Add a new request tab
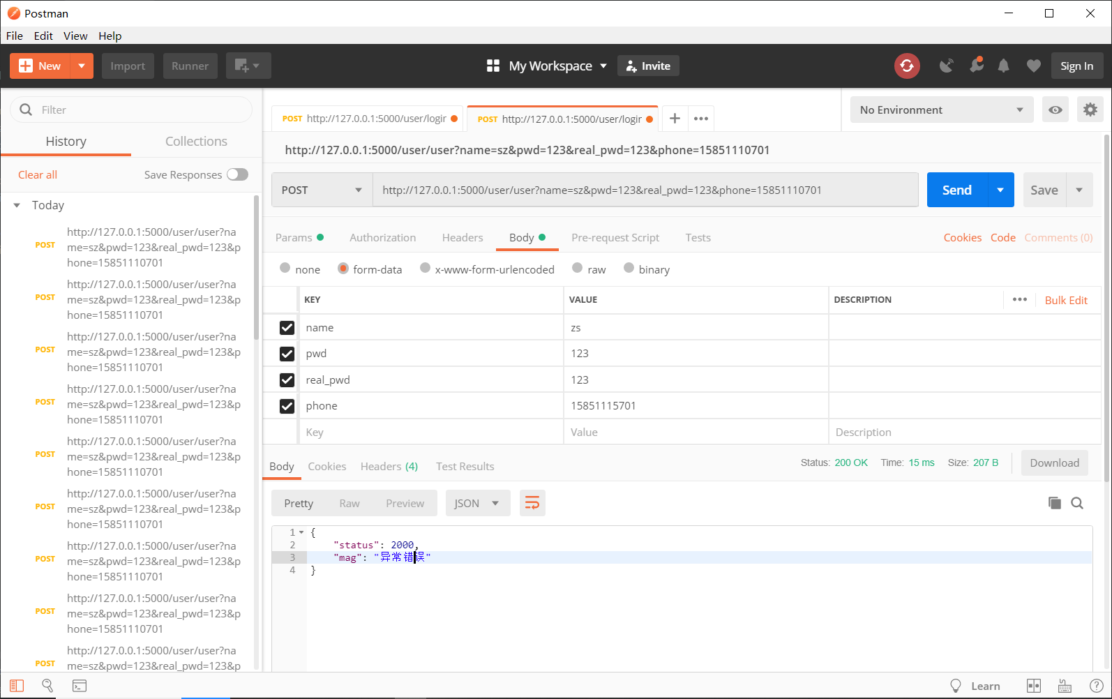The width and height of the screenshot is (1112, 699). pos(675,119)
